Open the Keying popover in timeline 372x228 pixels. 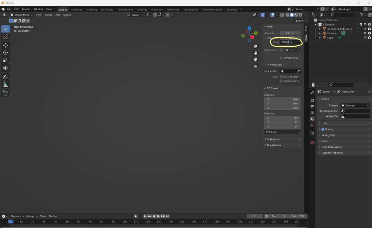[31, 216]
